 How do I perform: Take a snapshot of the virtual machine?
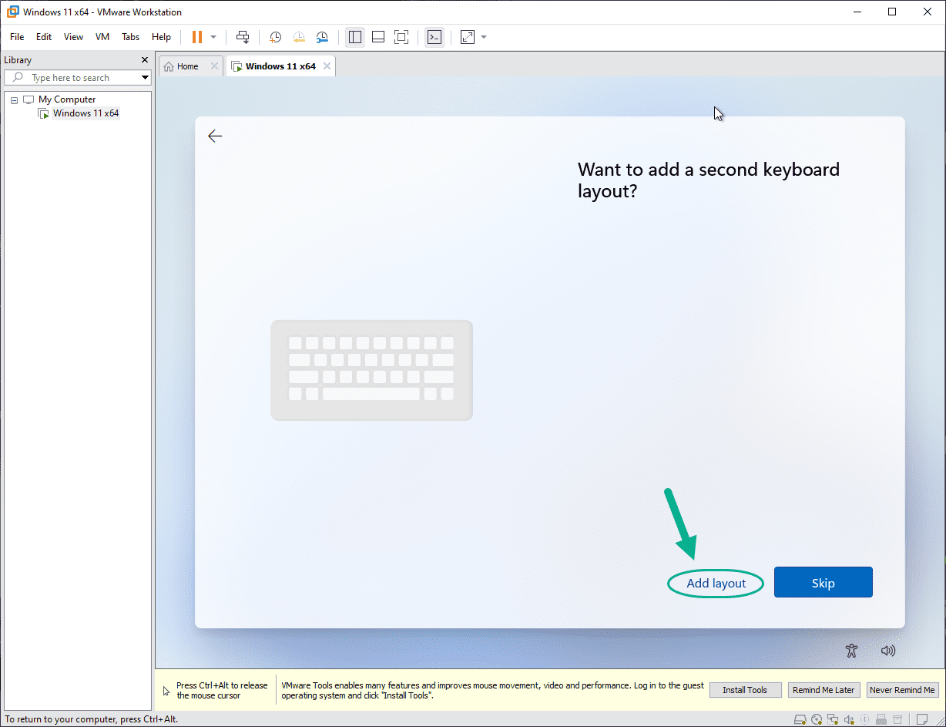[x=275, y=37]
